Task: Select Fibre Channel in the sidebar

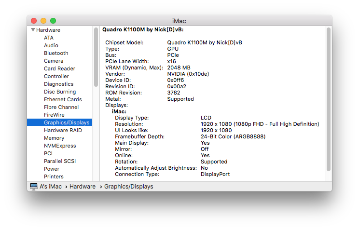Action: pyautogui.click(x=61, y=107)
